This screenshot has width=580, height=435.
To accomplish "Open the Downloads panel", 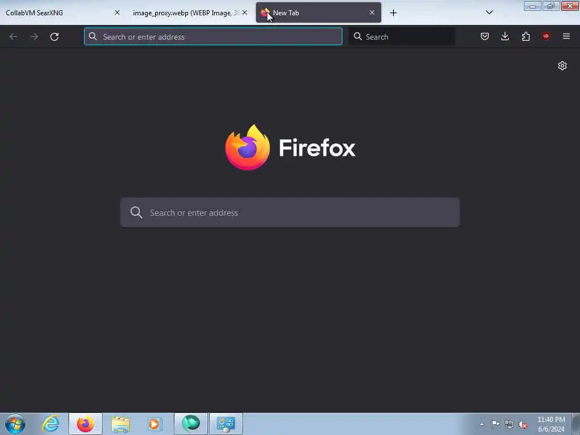I will [505, 36].
